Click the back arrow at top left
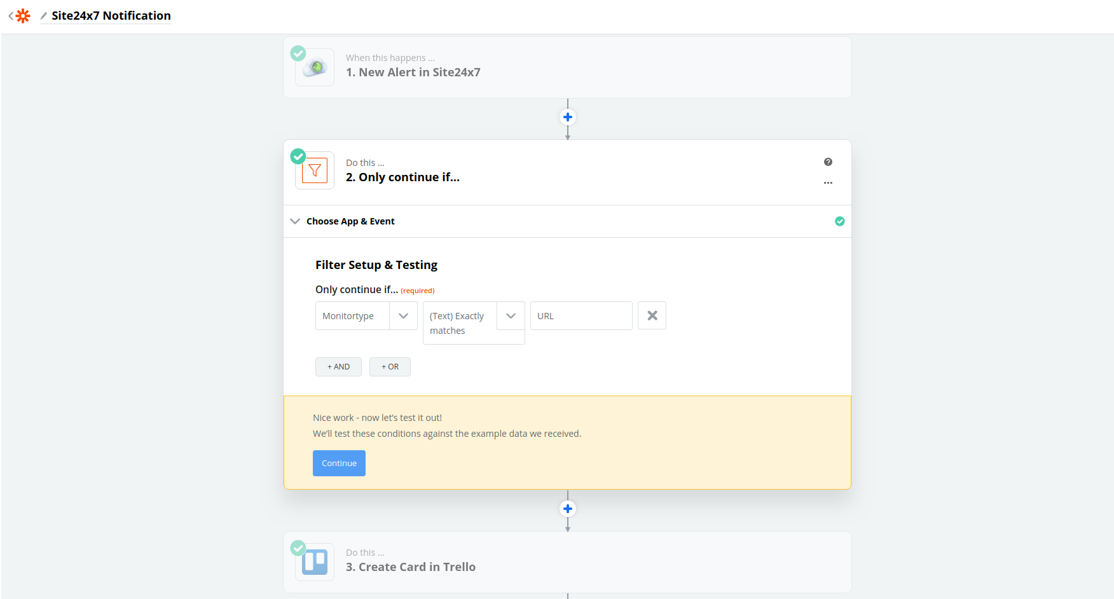 (11, 16)
